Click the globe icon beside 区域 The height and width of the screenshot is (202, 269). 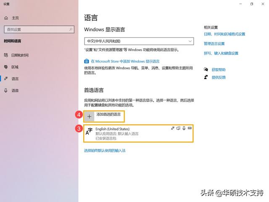point(6,67)
